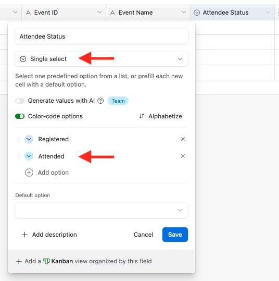Click the Kanban icon in footer

coord(46,261)
